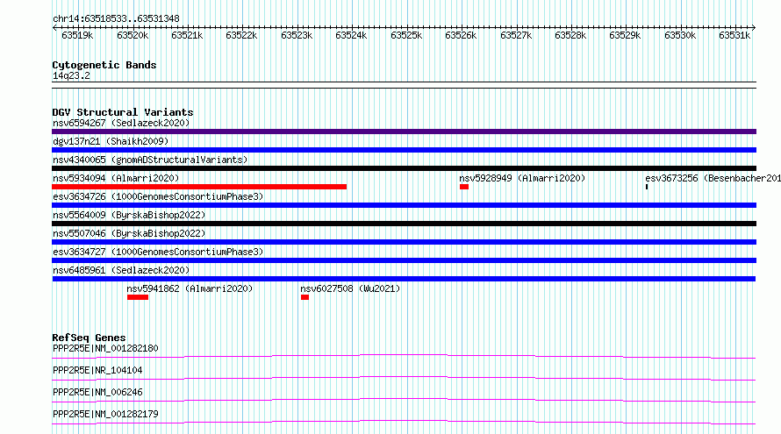Screen dimensions: 781x434
Task: Open the dgv137n21 (Shaikh2009) variant label
Action: (111, 141)
